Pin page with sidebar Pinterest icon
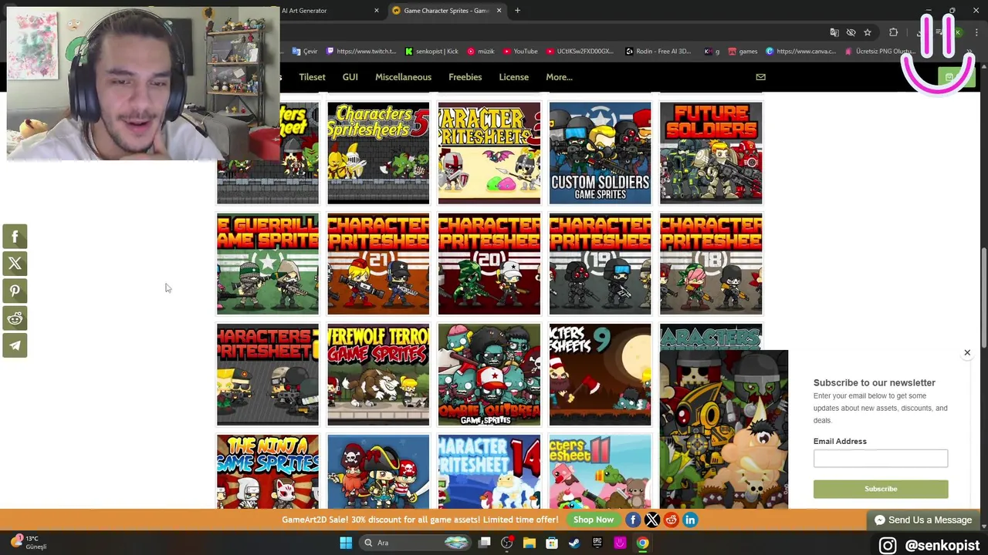 [x=15, y=291]
